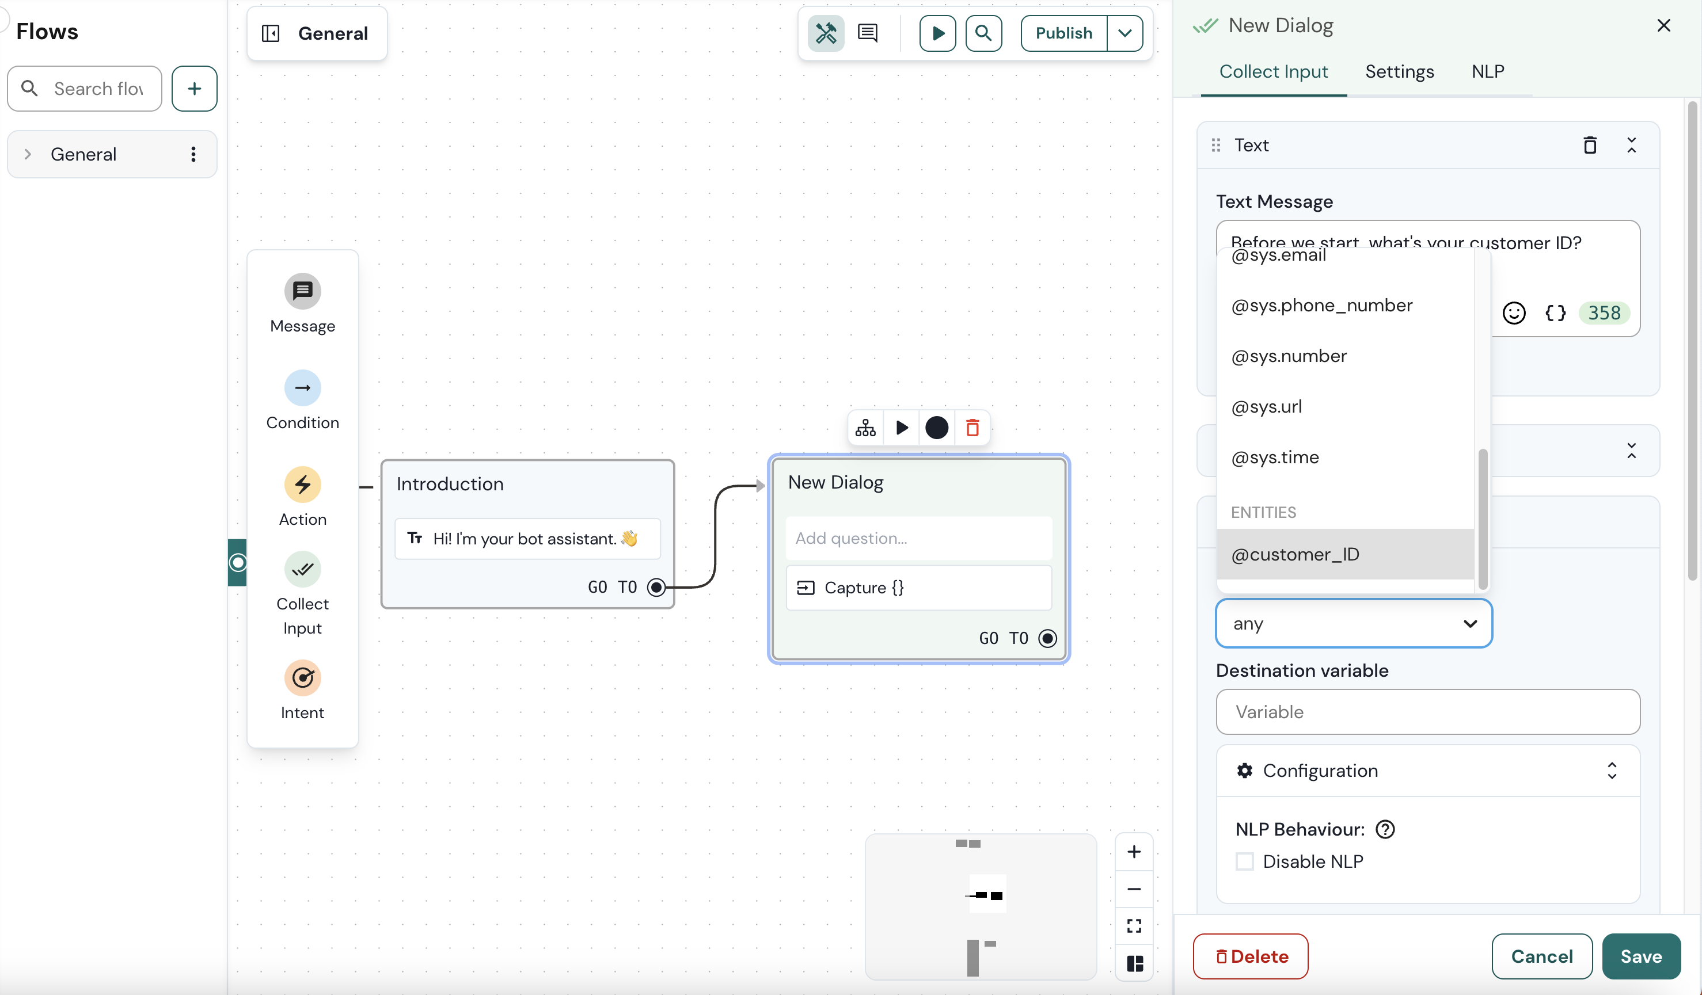Switch to the NLP tab

[x=1488, y=71]
